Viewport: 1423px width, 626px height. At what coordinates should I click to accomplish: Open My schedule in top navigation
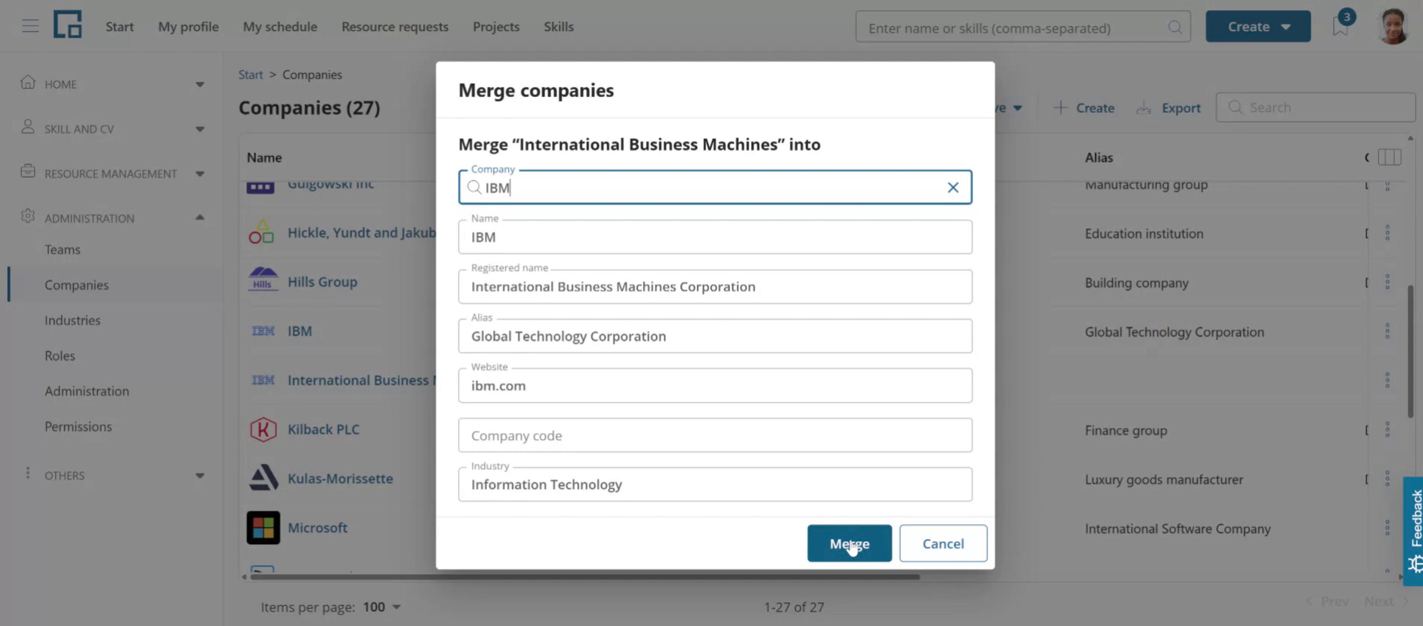pos(280,27)
